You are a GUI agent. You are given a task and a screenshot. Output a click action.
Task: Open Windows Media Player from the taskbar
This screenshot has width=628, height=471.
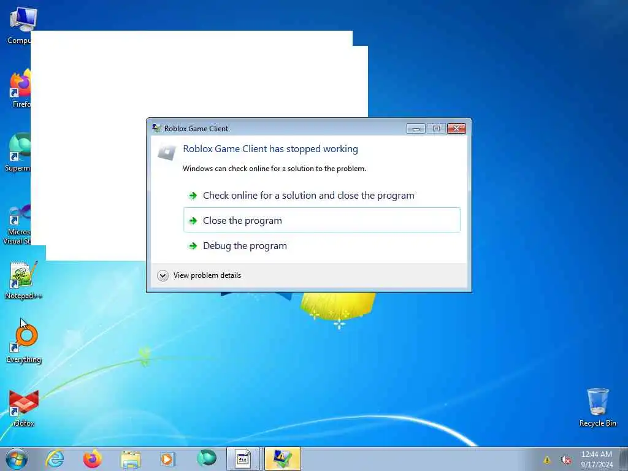point(167,459)
